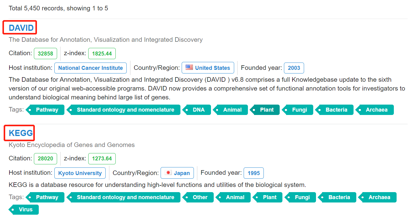Select Fungi tag under DAVID

click(x=297, y=110)
